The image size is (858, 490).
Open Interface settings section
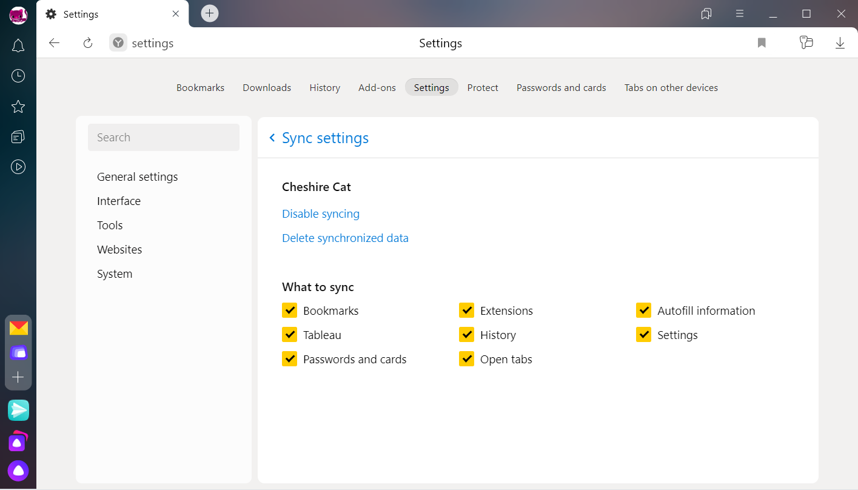click(119, 201)
